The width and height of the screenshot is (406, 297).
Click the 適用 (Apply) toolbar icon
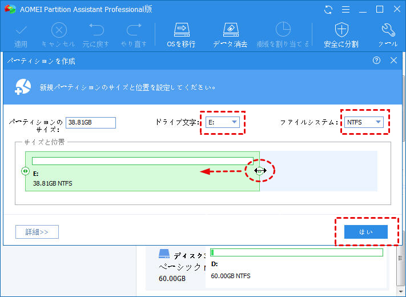point(21,36)
